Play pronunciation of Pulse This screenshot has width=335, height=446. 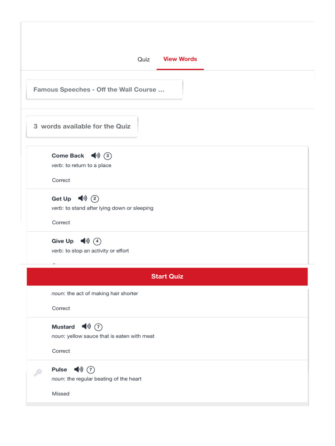(x=79, y=369)
